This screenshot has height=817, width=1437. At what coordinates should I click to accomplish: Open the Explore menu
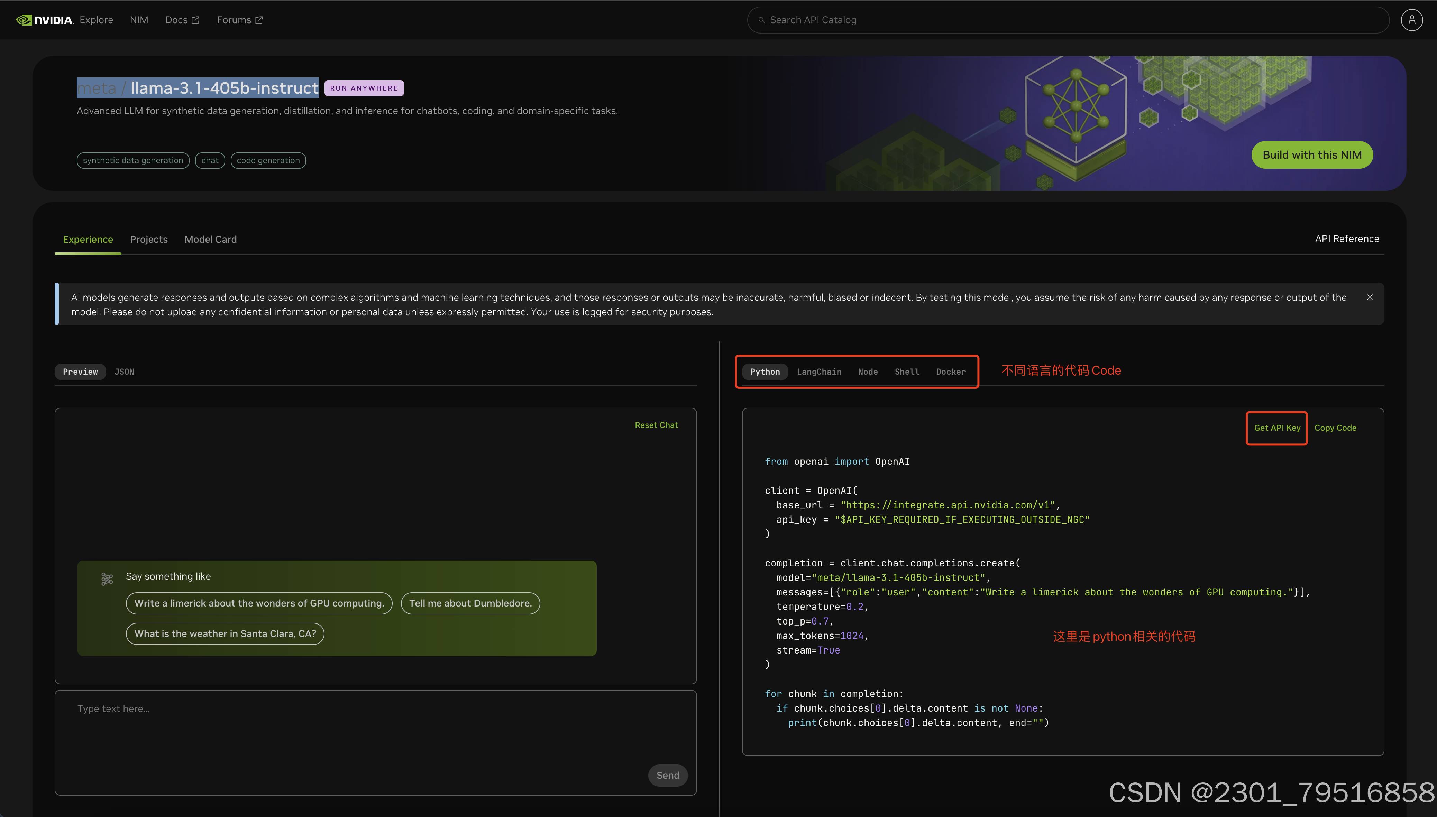tap(96, 20)
